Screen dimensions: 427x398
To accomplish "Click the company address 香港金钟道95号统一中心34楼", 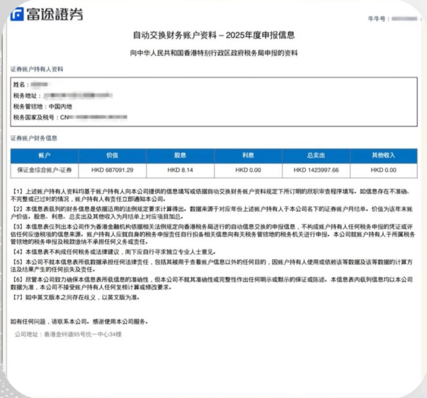I will tap(68, 334).
